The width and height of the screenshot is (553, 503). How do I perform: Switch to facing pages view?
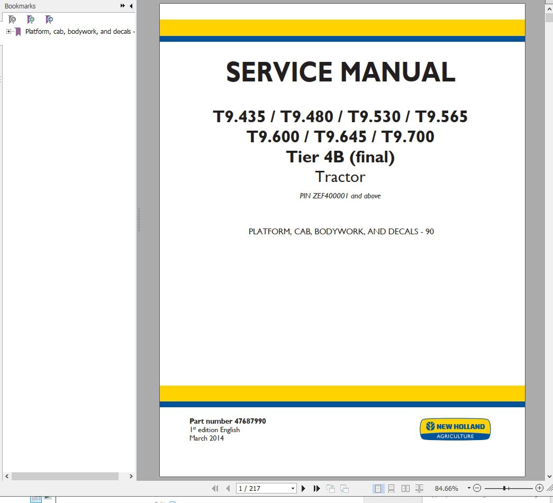[405, 488]
